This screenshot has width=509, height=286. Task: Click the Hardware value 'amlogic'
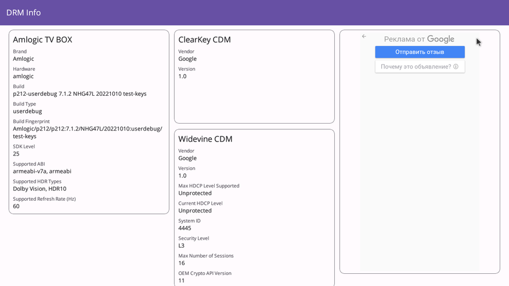[23, 77]
